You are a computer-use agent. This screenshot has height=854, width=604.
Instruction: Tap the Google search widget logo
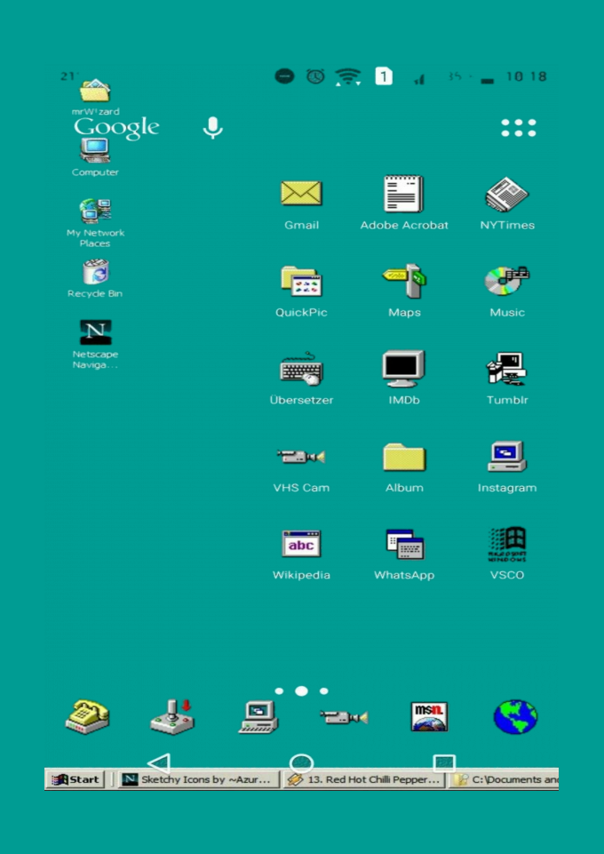click(116, 128)
